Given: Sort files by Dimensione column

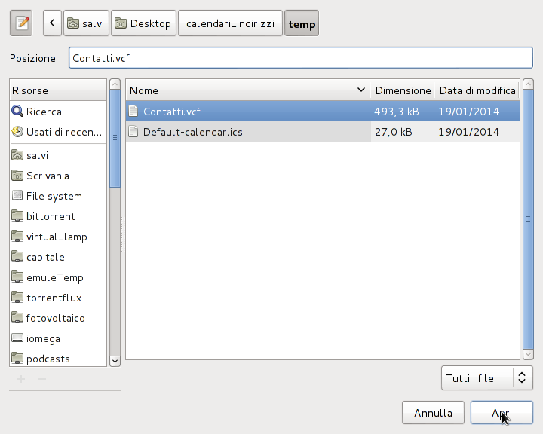Looking at the screenshot, I should (403, 90).
